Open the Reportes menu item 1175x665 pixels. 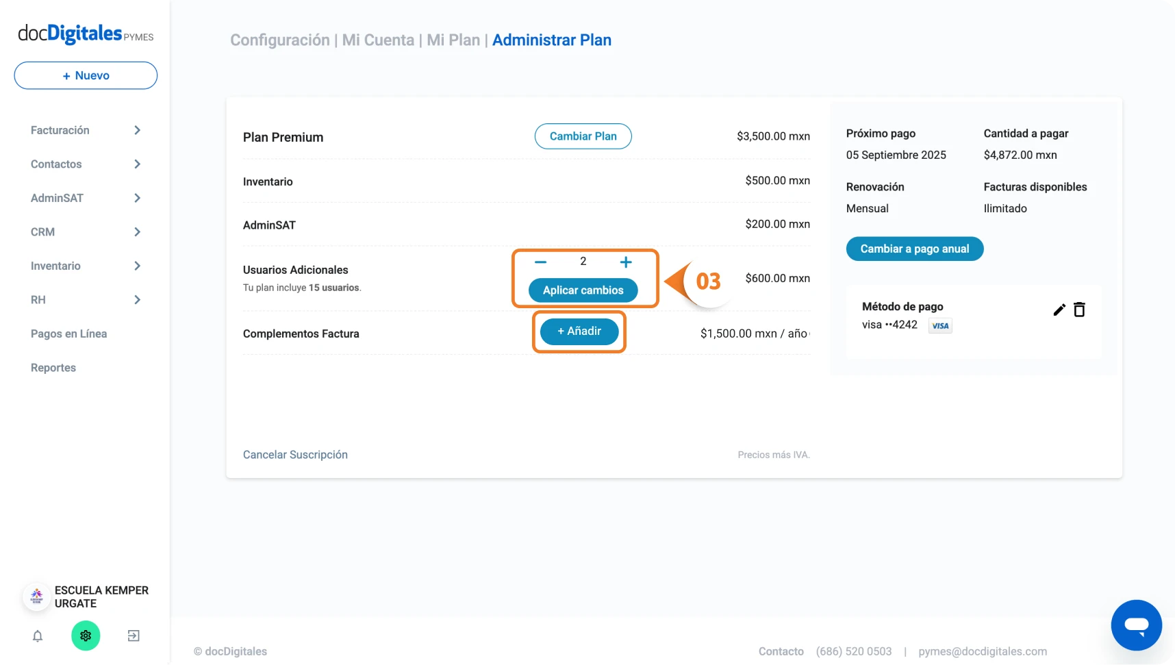pos(53,368)
